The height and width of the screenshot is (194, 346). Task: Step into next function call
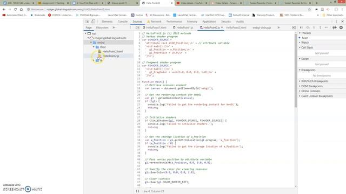point(314,27)
